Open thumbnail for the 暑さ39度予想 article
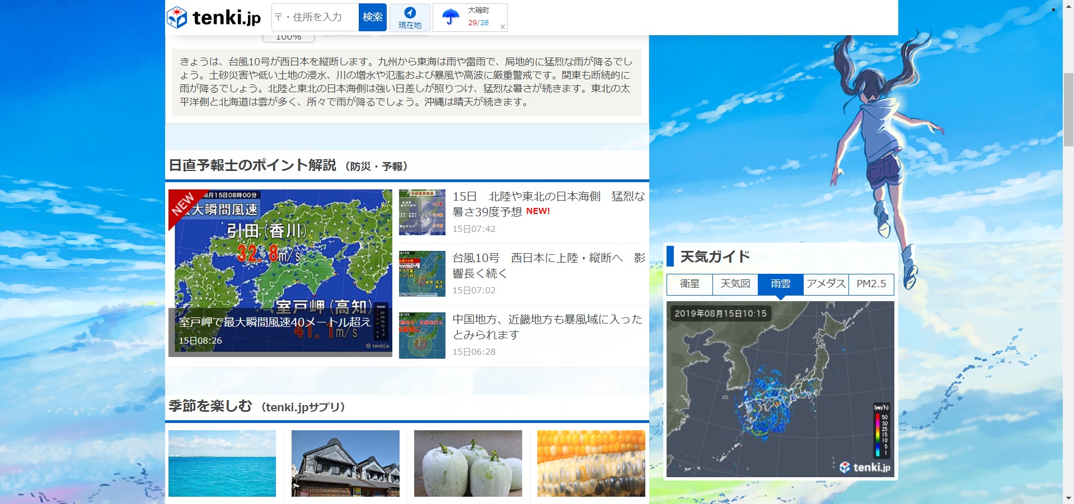Viewport: 1074px width, 504px height. tap(422, 212)
